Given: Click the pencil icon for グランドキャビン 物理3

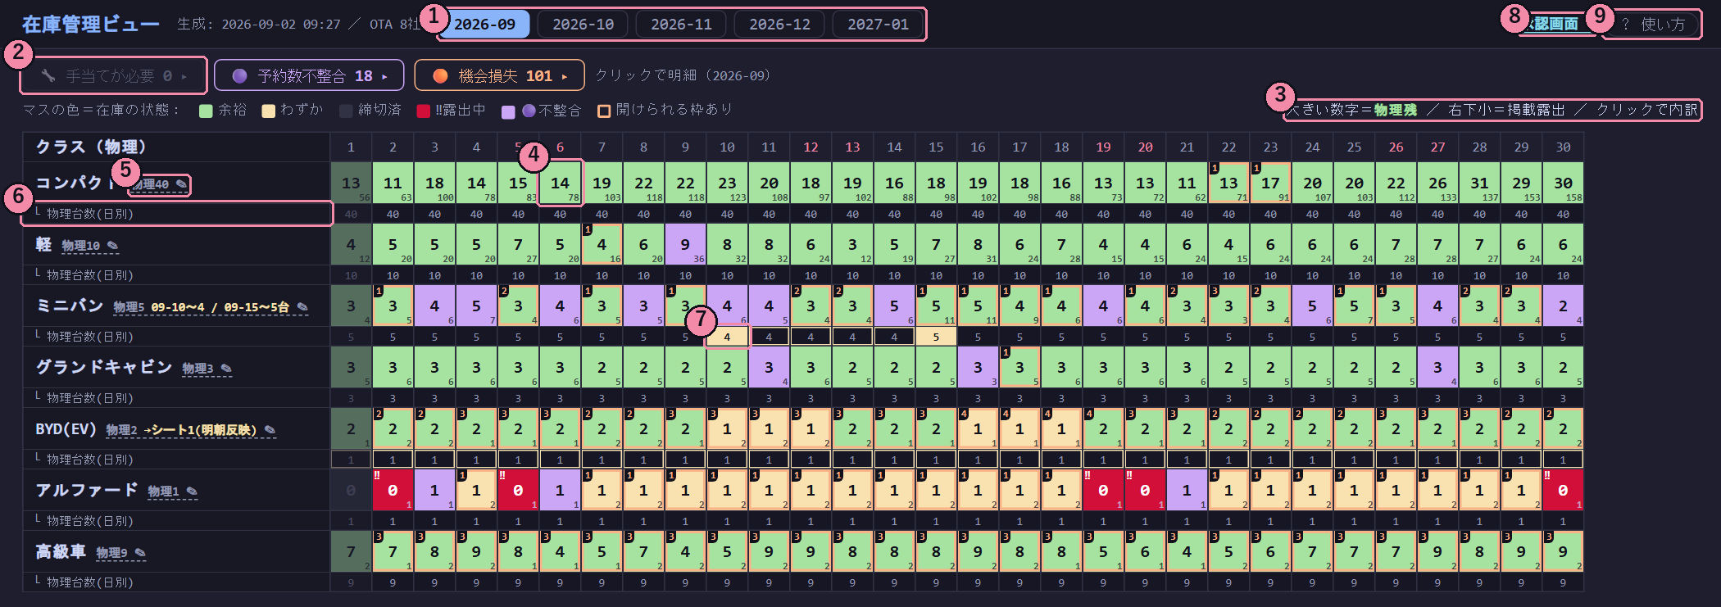Looking at the screenshot, I should tap(226, 369).
